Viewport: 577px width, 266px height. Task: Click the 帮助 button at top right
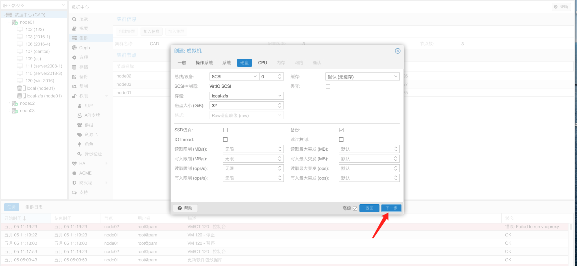click(x=561, y=7)
